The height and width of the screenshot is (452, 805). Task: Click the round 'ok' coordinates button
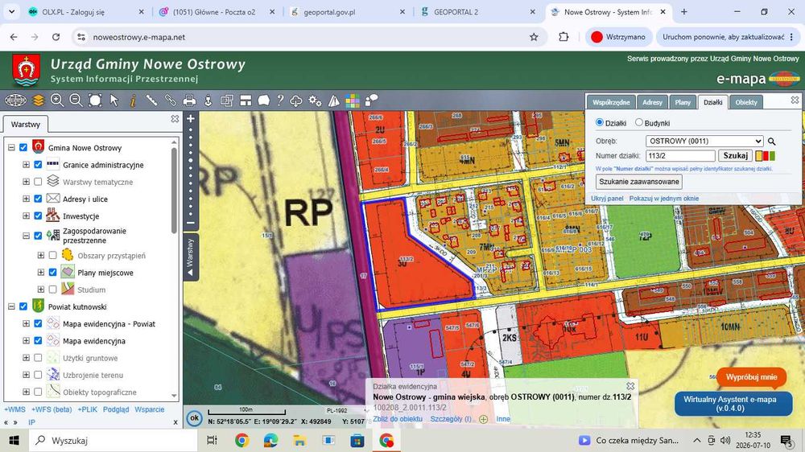point(194,418)
